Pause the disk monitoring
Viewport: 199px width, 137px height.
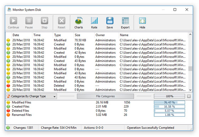(29, 23)
